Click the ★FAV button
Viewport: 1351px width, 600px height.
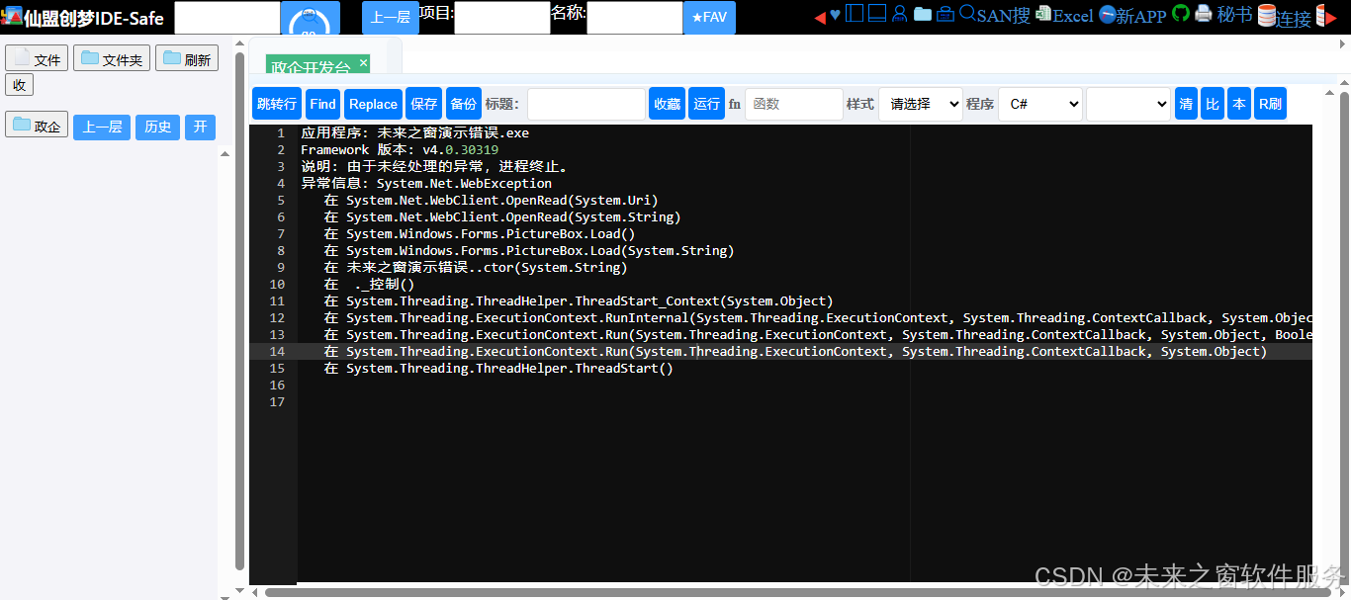[709, 18]
